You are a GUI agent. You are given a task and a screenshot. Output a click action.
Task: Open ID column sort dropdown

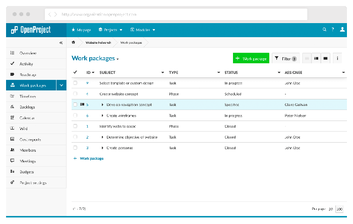[93, 72]
